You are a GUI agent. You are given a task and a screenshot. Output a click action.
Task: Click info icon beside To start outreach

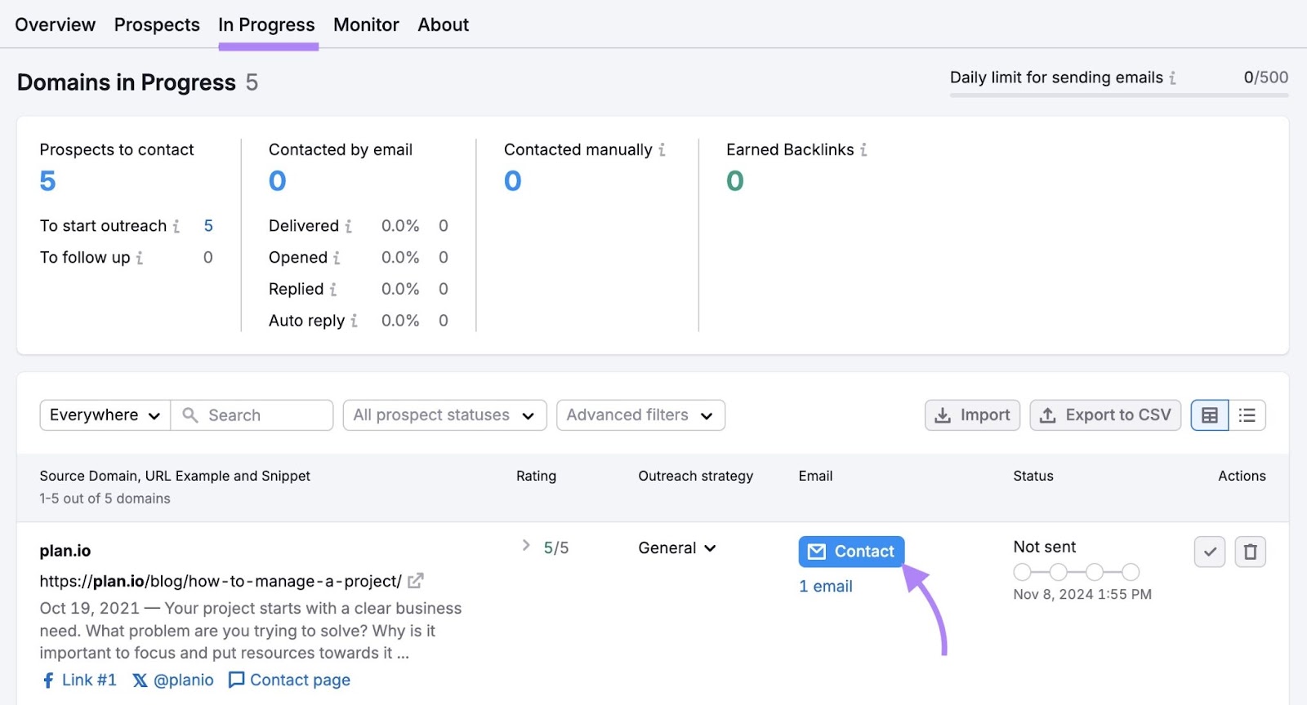176,227
